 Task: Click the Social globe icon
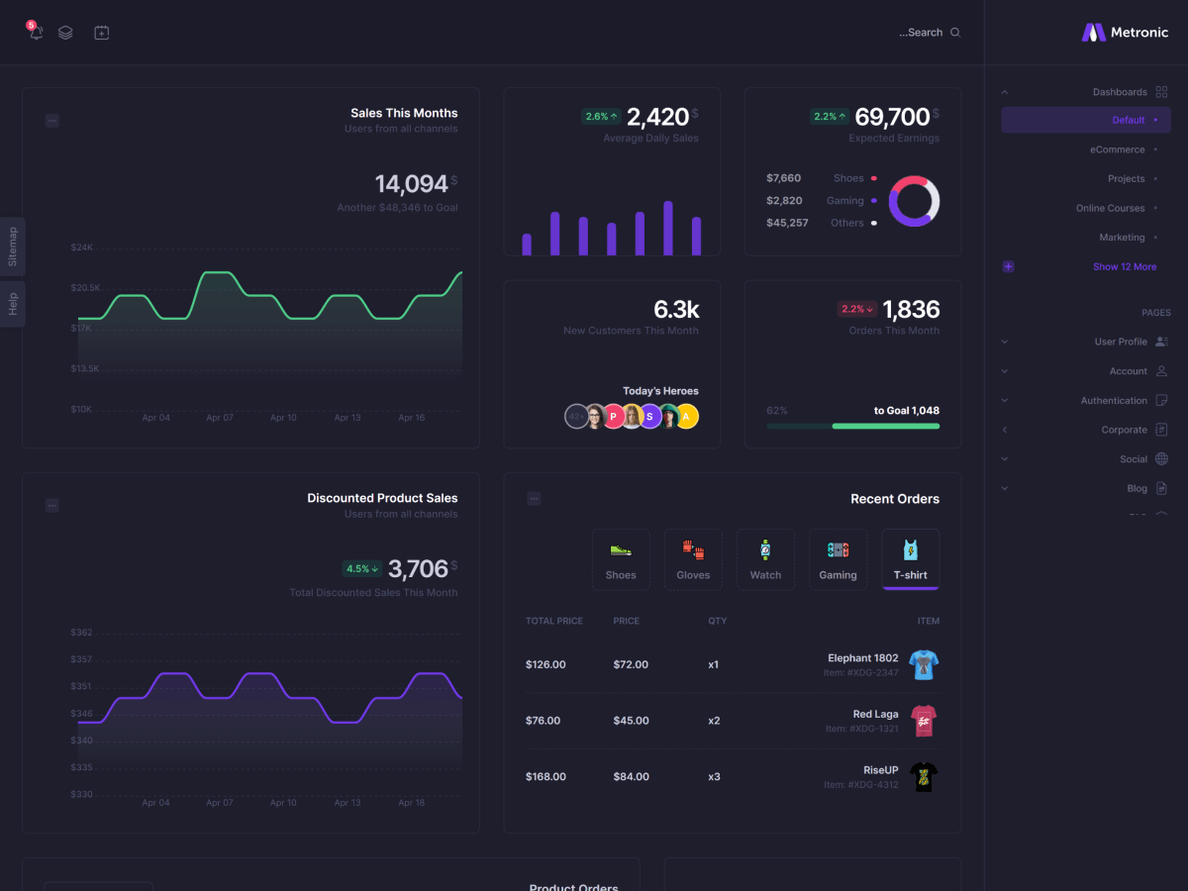(x=1161, y=459)
